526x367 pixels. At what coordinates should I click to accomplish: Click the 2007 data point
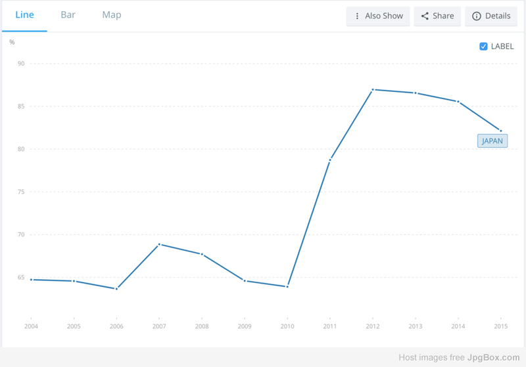[159, 244]
